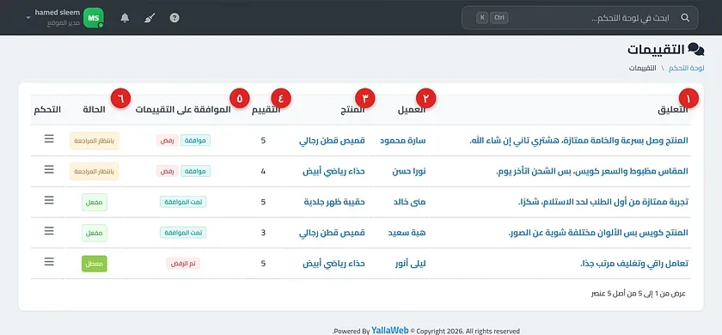Click rating value 4 in نورا حسن row
Viewport: 722px width, 335px height.
click(263, 172)
